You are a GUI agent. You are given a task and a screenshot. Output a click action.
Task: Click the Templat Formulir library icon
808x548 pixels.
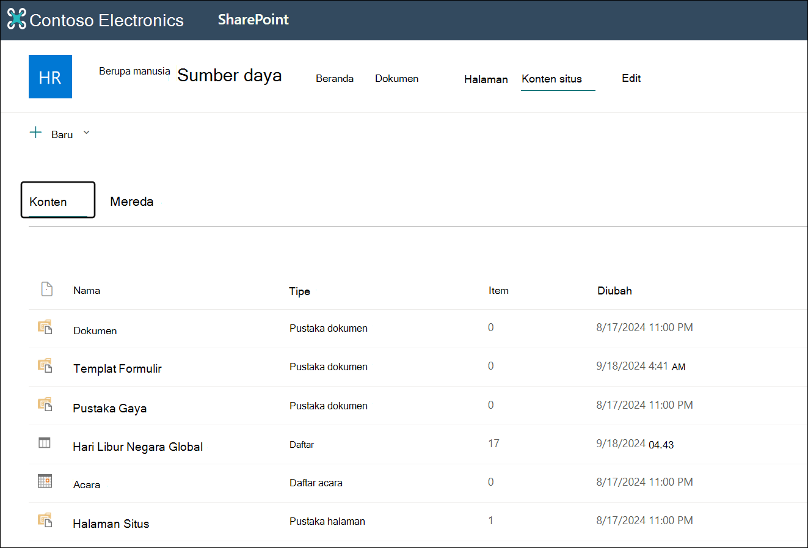click(45, 366)
